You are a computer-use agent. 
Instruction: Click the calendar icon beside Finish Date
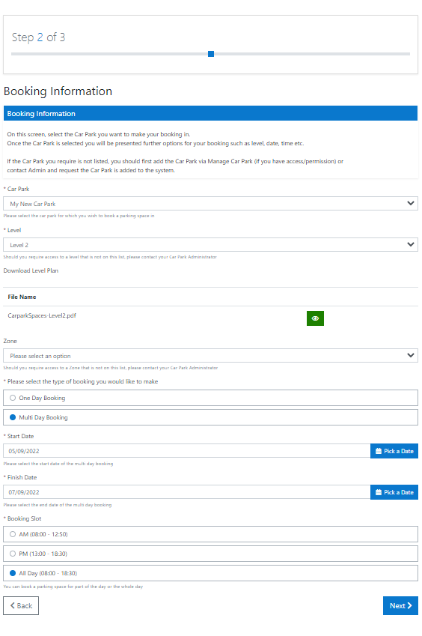tap(379, 492)
